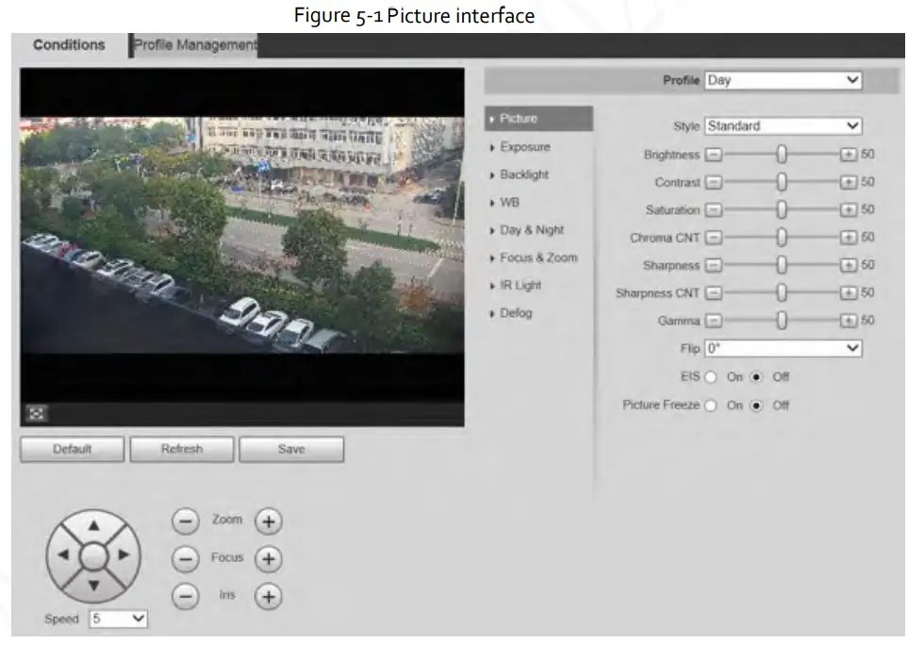Open the Flip dropdown
Screen dimensions: 908x645
click(783, 349)
